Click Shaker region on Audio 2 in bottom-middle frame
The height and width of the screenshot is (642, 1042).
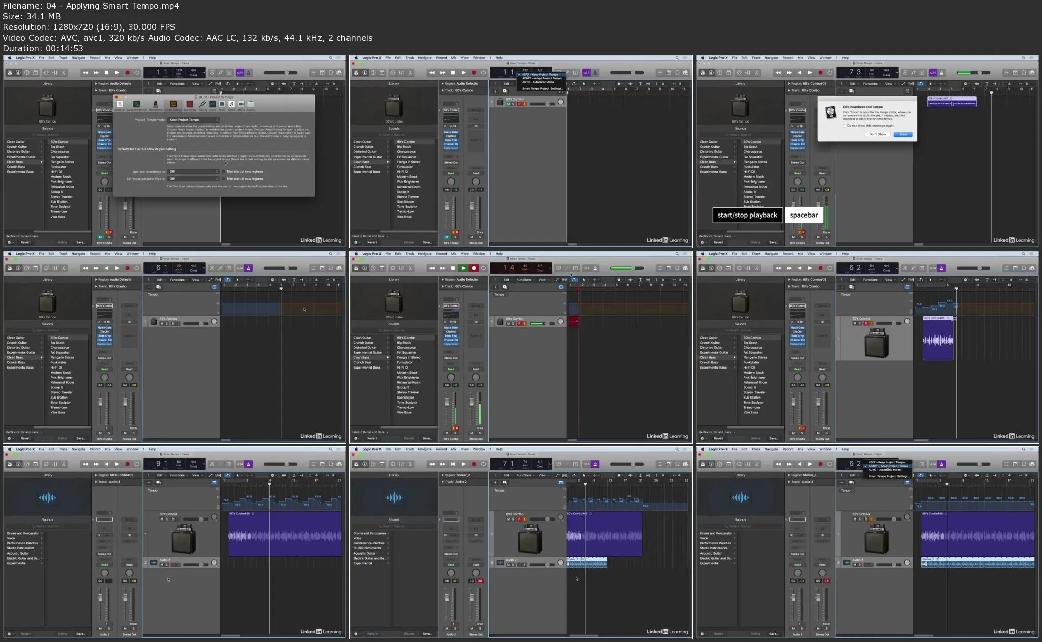click(587, 562)
